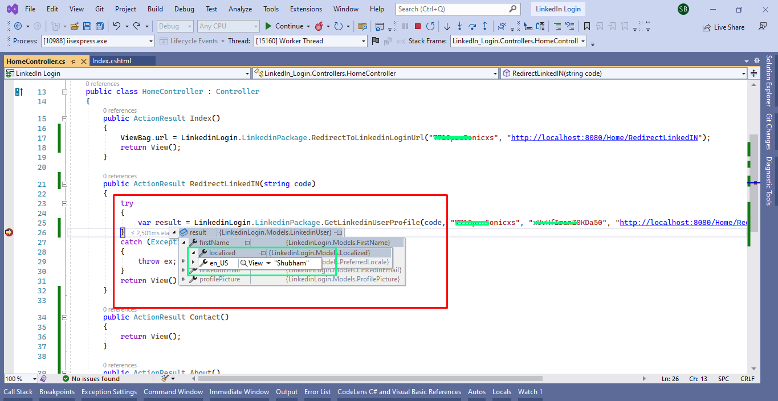778x401 pixels.
Task: Click the split editor icon
Action: pos(754,73)
